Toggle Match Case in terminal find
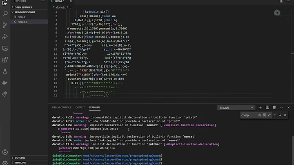The width and height of the screenshot is (294, 165). pos(260,115)
